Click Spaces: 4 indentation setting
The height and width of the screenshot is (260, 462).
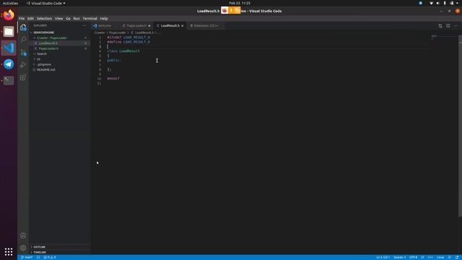399,257
